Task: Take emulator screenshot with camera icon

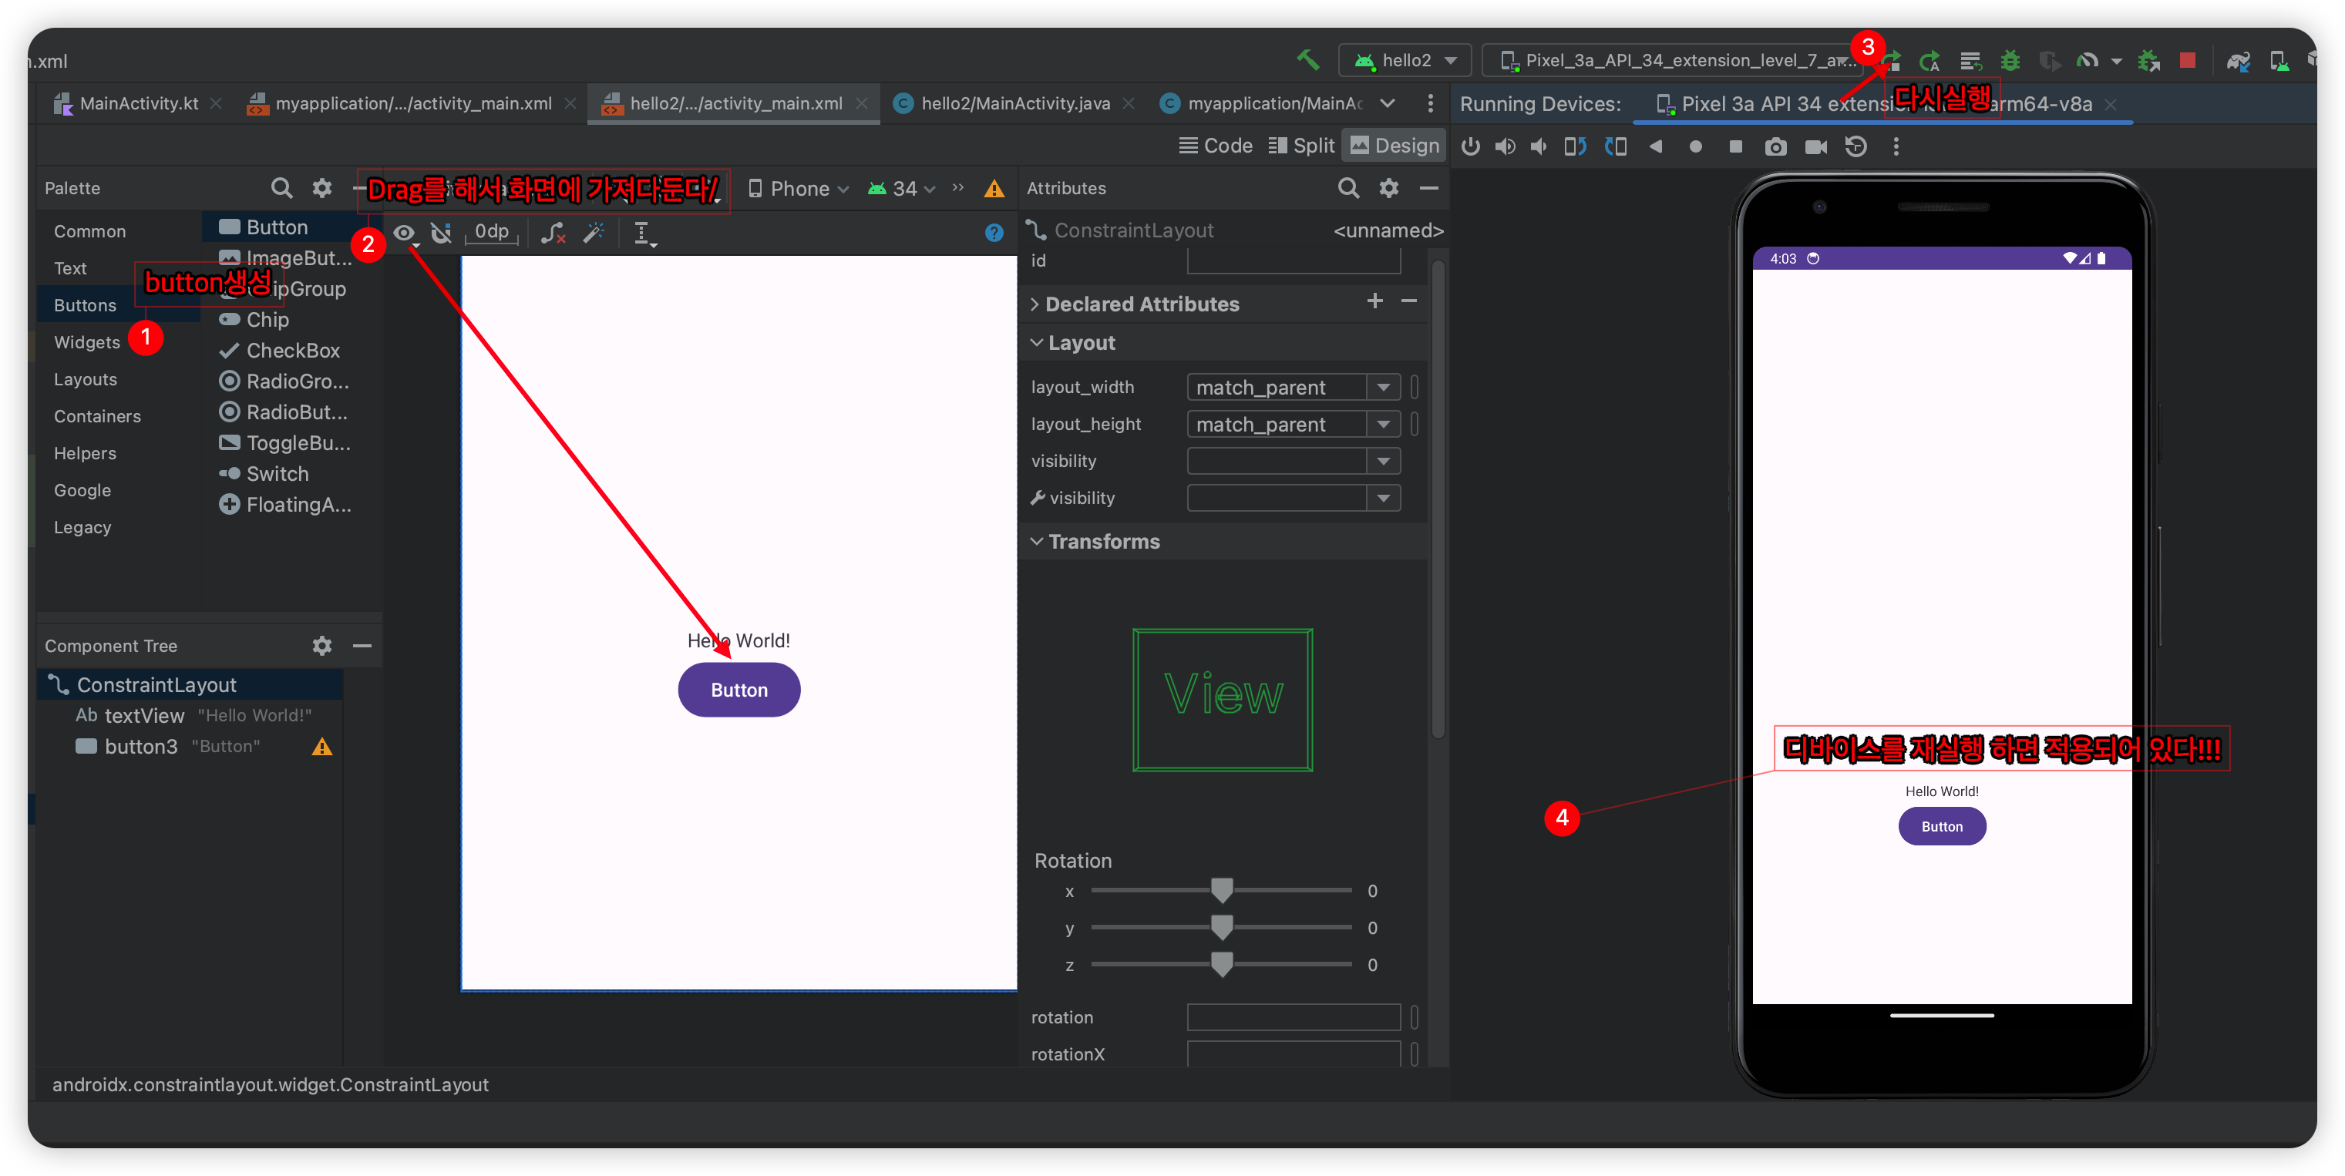Action: pos(1775,146)
